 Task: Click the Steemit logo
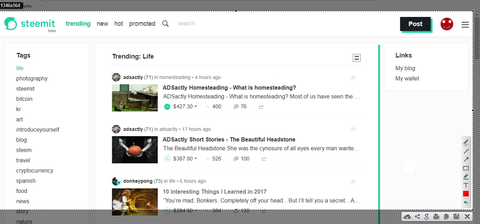(30, 24)
